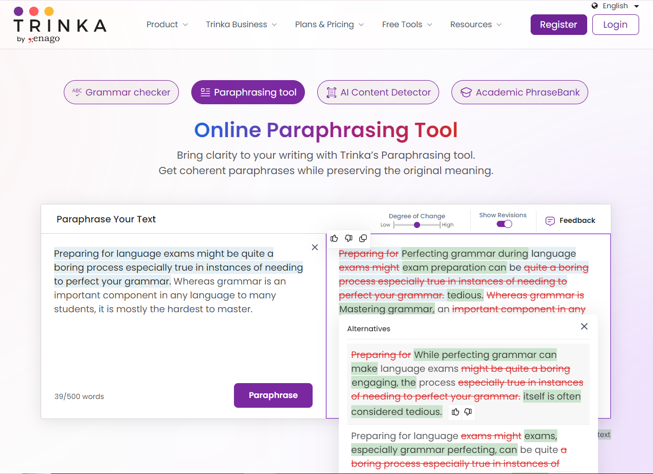Expand the Product menu

(167, 24)
